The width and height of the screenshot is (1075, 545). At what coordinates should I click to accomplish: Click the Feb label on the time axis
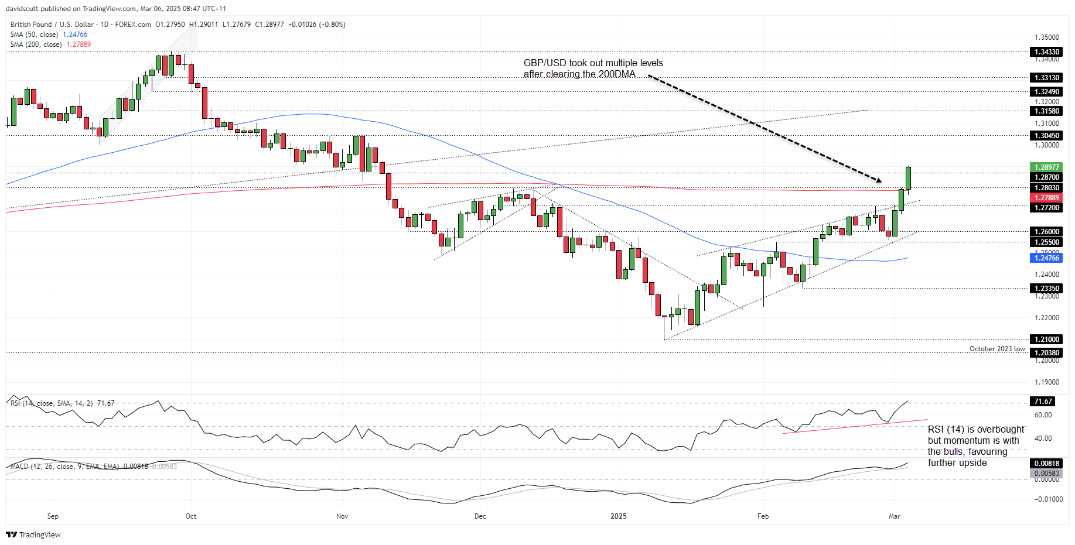(763, 516)
